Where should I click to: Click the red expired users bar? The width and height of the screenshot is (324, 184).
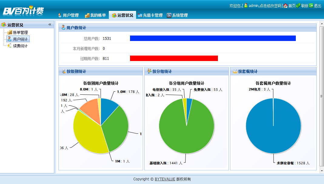tap(174, 58)
